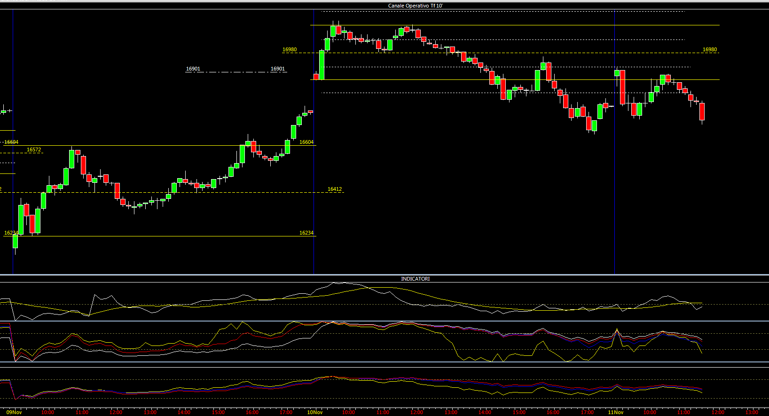Click the 15:00 time label of the 10Nov session
Viewport: 769px width, 416px height.
519,412
